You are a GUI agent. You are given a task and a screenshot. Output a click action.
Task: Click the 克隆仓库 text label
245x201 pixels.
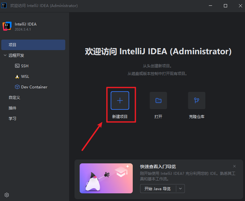pyautogui.click(x=196, y=117)
